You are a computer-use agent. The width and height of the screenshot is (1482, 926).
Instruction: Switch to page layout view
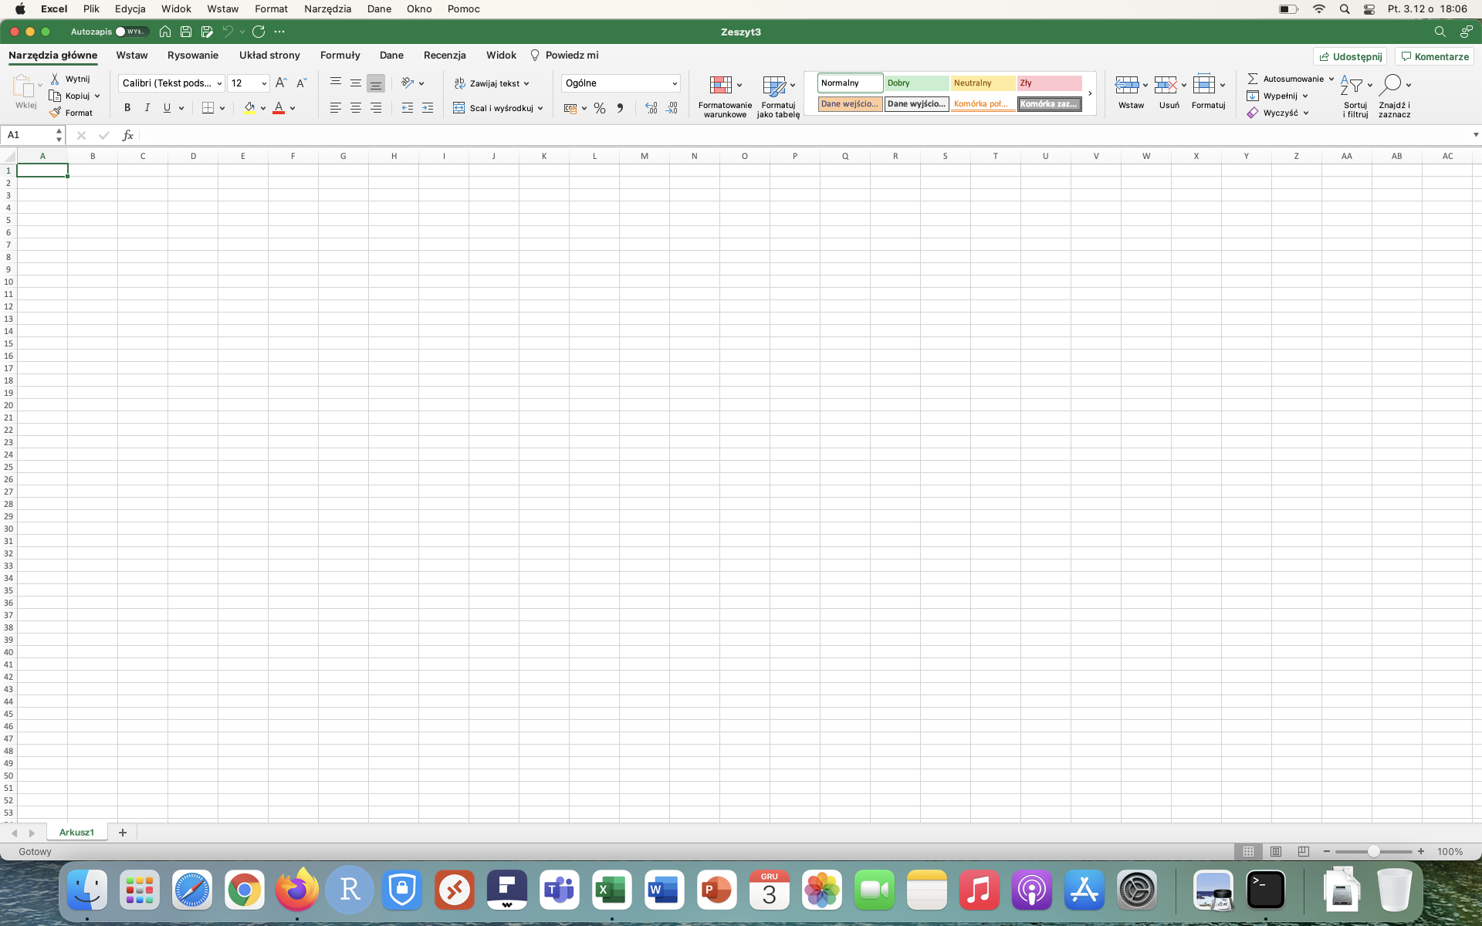1276,851
